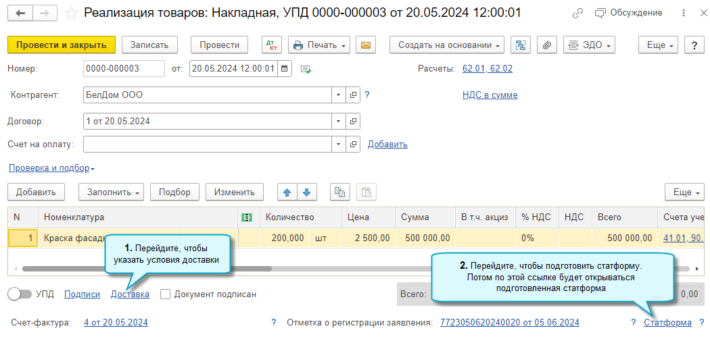
Task: Send document by email envelope icon
Action: [366, 45]
